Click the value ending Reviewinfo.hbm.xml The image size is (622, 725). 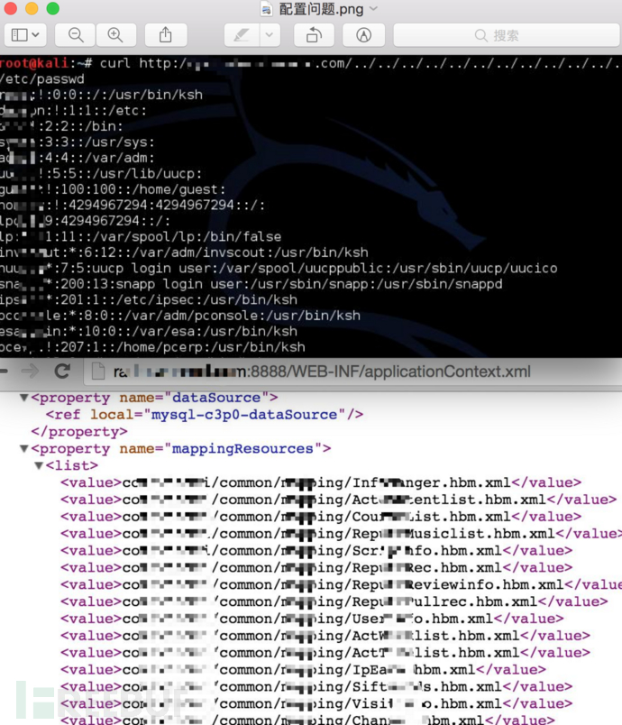[342, 584]
